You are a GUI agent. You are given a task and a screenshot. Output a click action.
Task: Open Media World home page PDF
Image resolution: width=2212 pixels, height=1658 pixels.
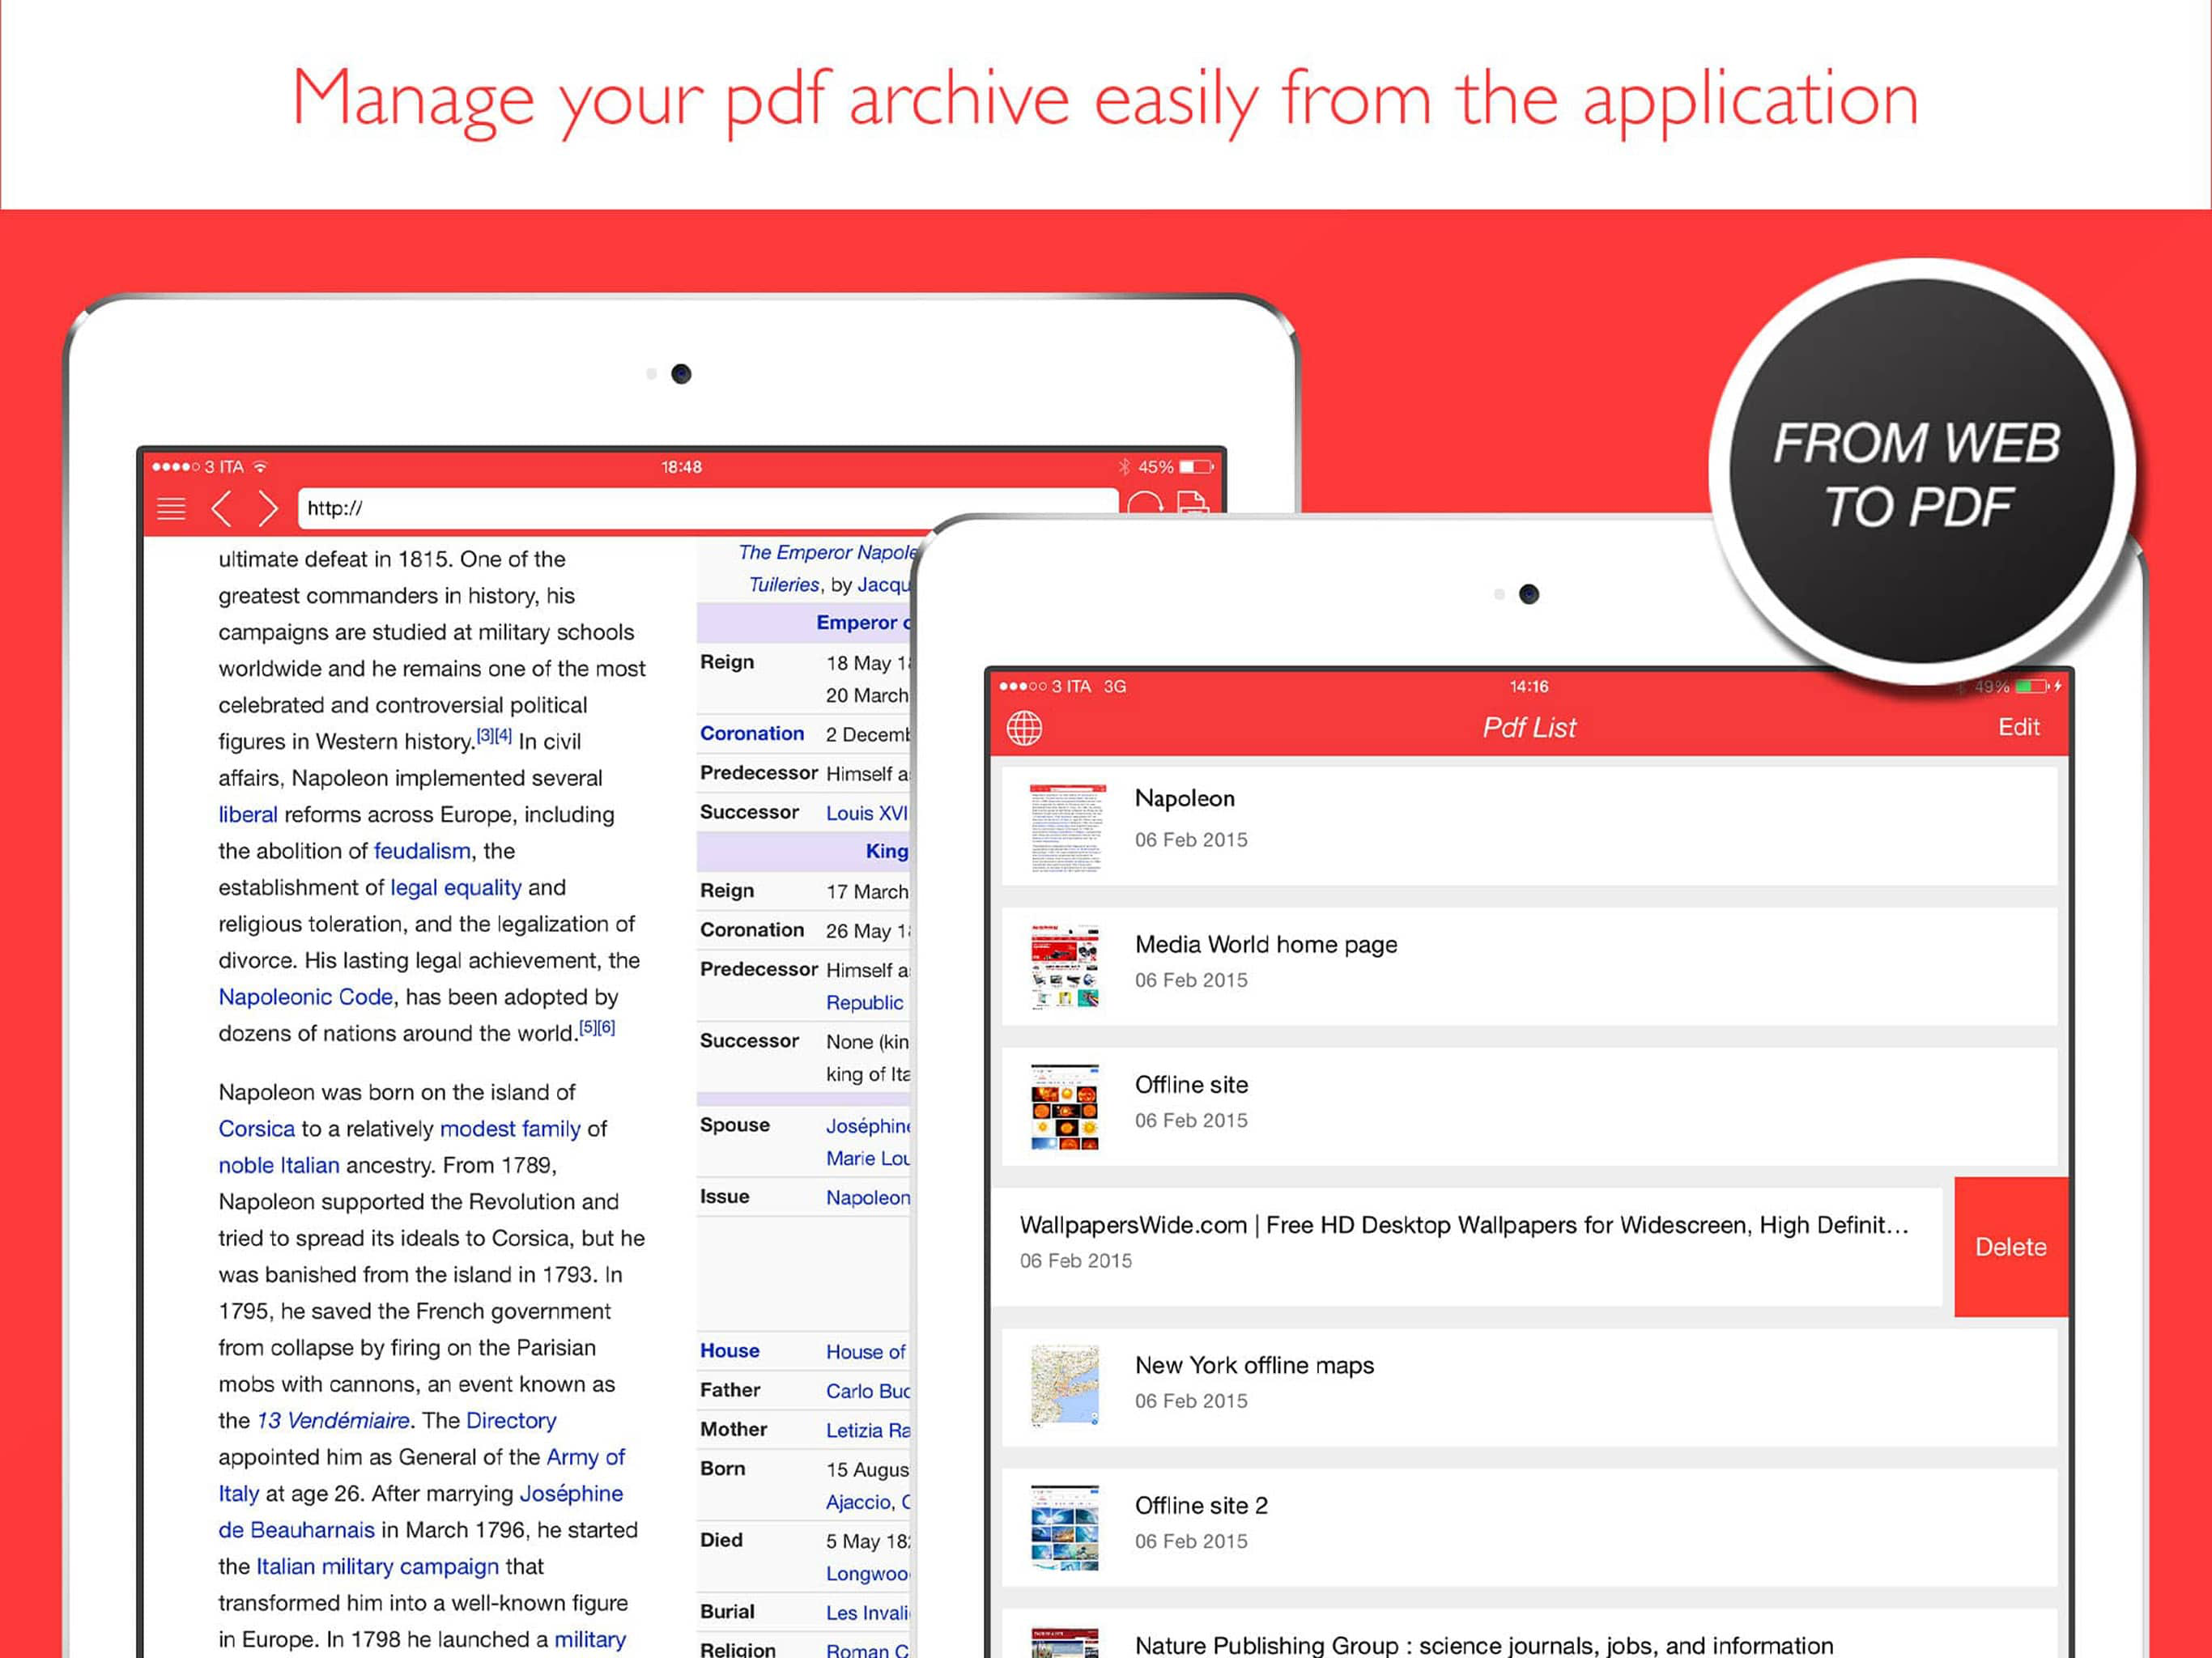tap(1265, 945)
